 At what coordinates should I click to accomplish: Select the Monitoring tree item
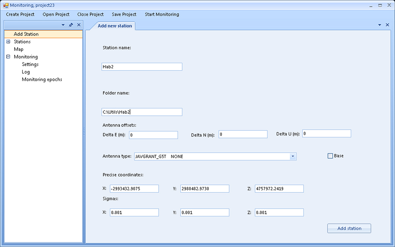[26, 57]
